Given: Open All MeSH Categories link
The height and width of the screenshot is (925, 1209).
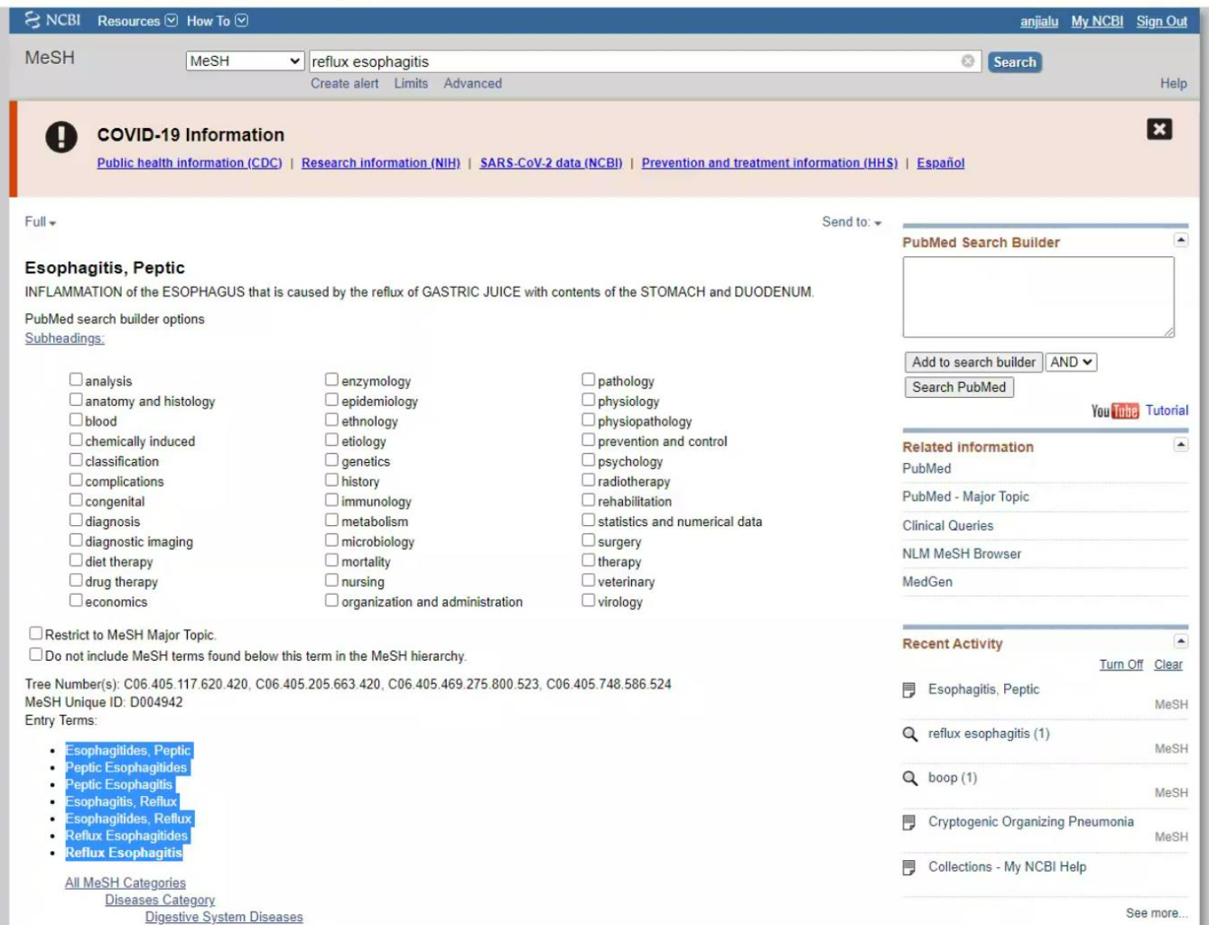Looking at the screenshot, I should click(126, 883).
